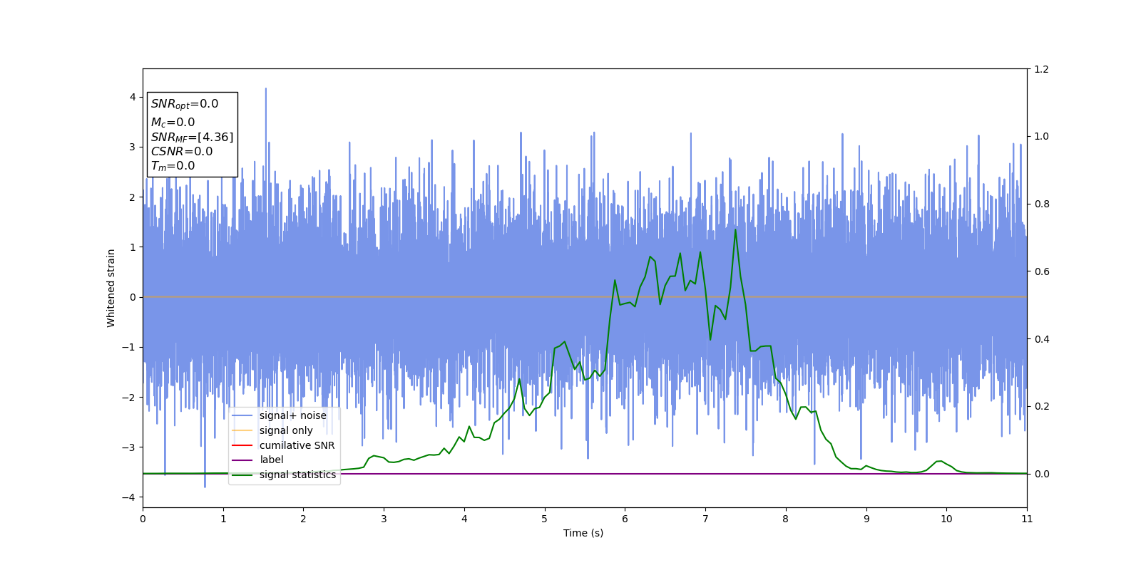
Task: Click x-axis tick label 7
Action: (x=705, y=519)
